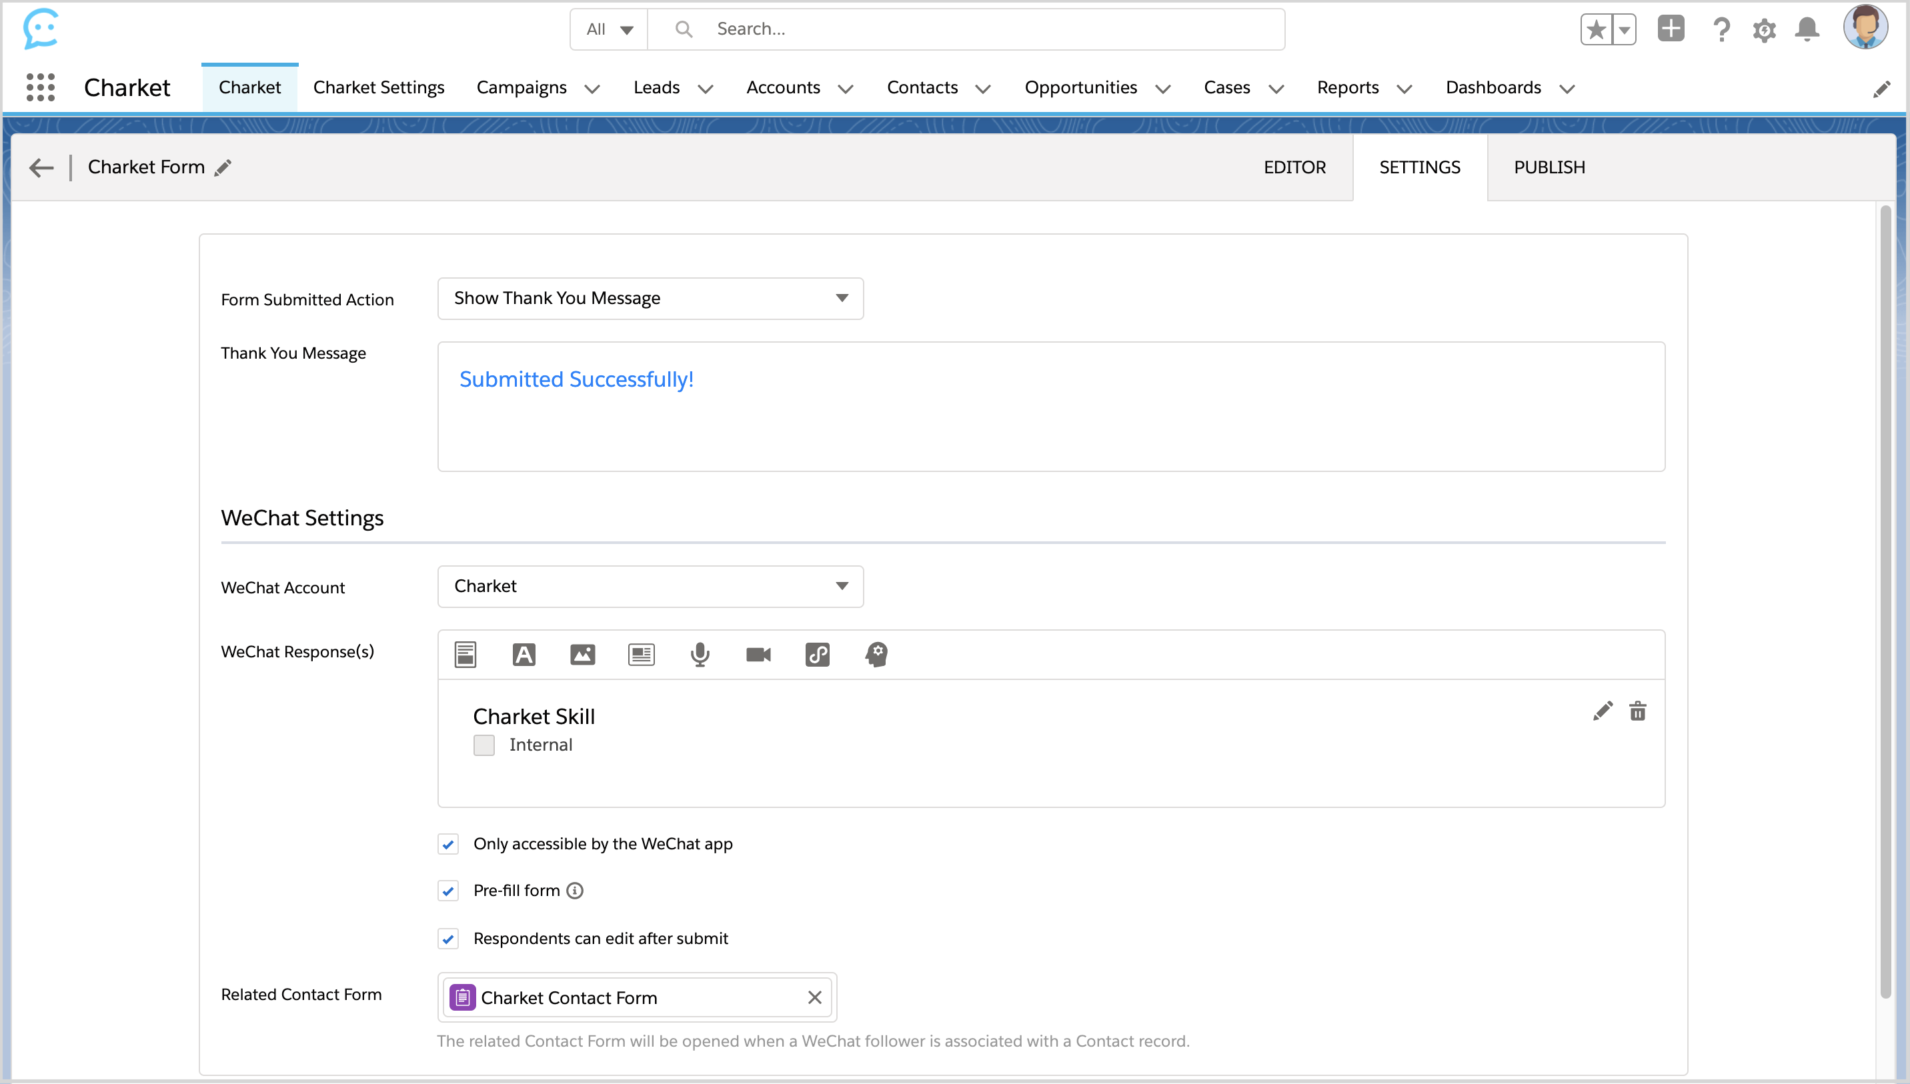The image size is (1910, 1084).
Task: Uncheck Only accessible by the WeChat app
Action: (448, 844)
